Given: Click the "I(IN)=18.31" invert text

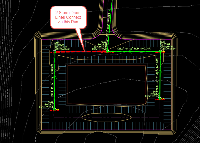Looking at the screenshot, I should point(61,47).
